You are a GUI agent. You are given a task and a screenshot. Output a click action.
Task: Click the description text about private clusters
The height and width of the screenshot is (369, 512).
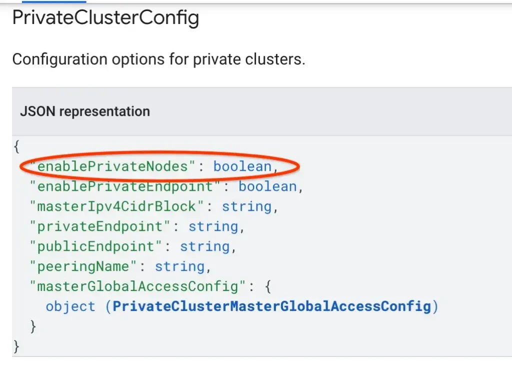(158, 60)
